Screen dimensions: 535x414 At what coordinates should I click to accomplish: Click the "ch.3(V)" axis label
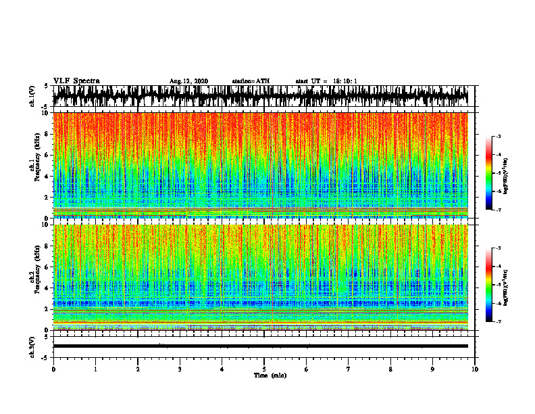(32, 348)
